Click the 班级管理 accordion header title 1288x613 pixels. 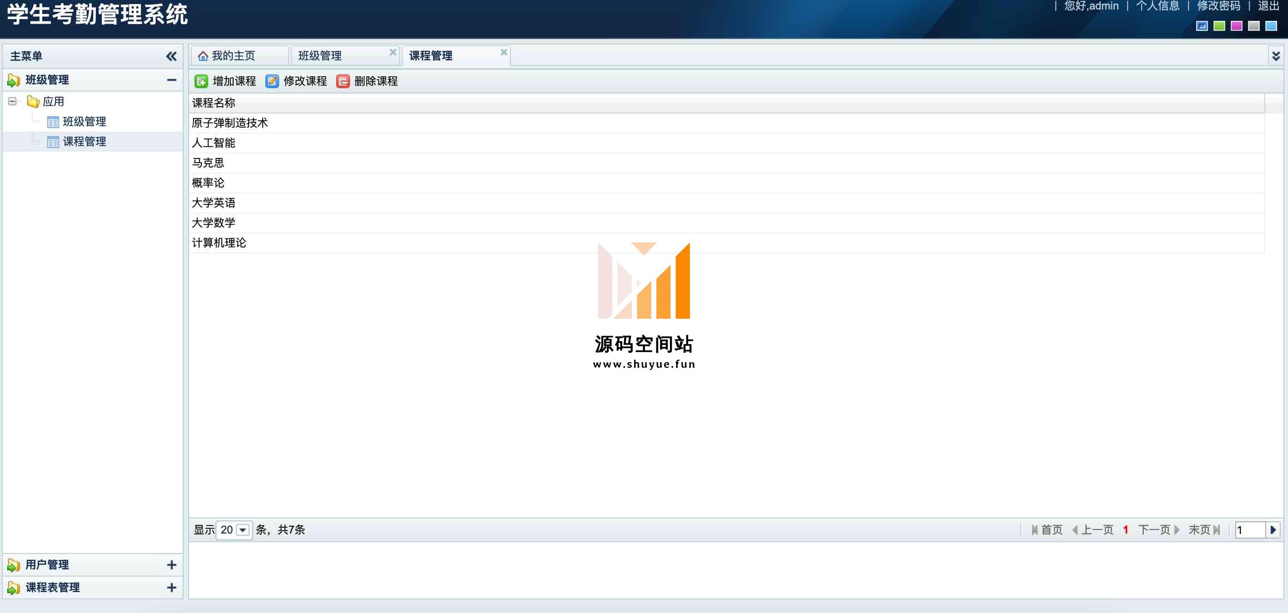tap(48, 80)
